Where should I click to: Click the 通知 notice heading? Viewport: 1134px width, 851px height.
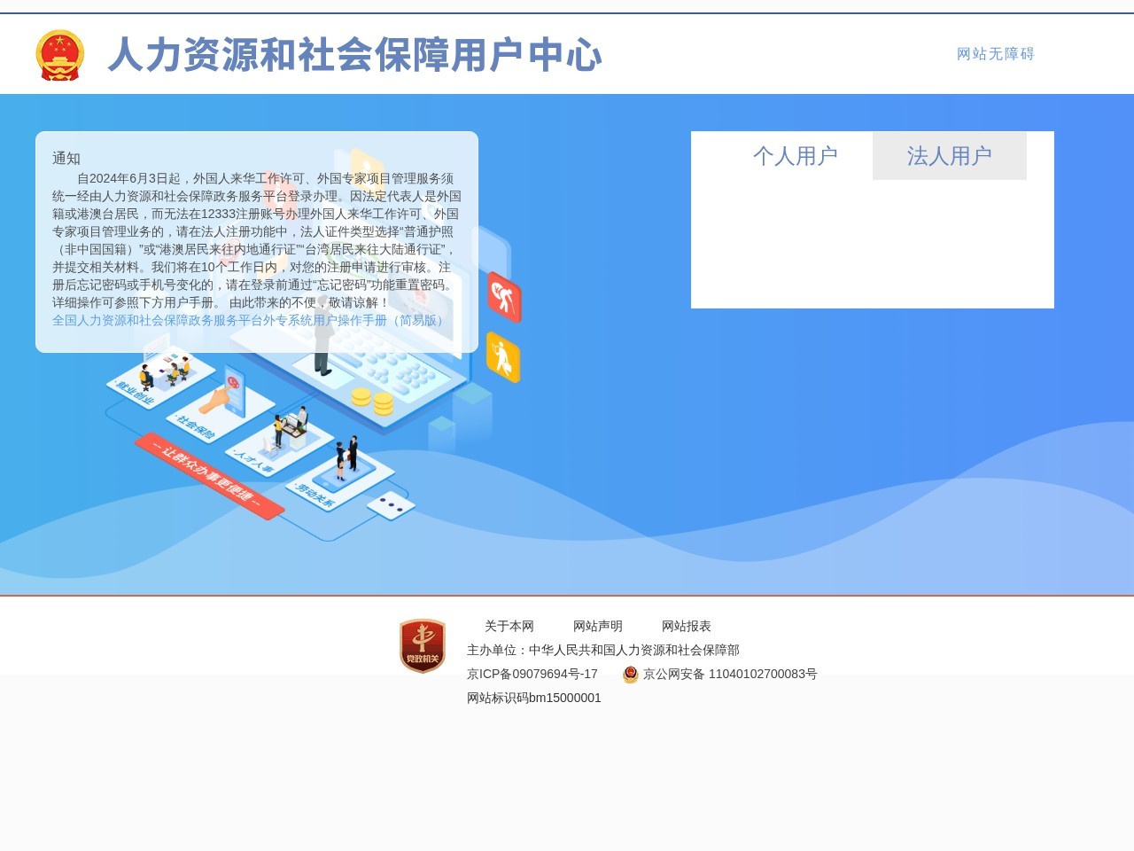click(66, 158)
